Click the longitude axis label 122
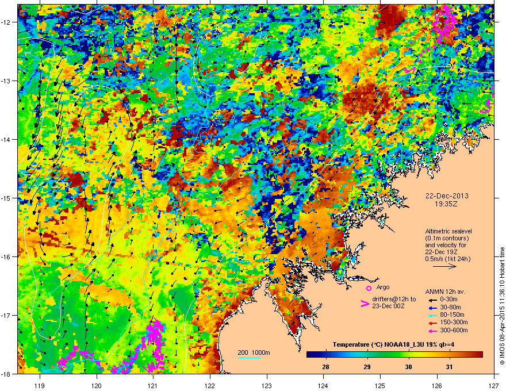 click(210, 385)
